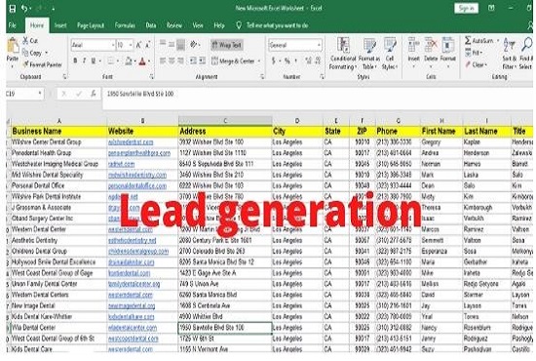The image size is (536, 361).
Task: Select the Format Painter tool
Action: click(x=42, y=64)
